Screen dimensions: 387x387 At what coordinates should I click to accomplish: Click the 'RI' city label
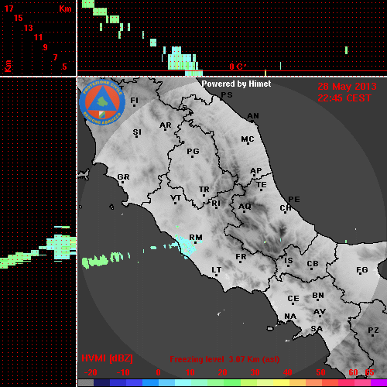pyautogui.click(x=216, y=204)
